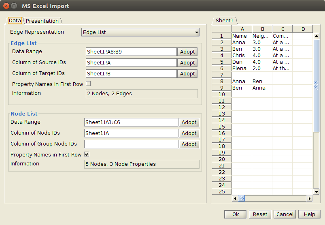
Task: Switch to the Presentation tab
Action: click(x=42, y=21)
